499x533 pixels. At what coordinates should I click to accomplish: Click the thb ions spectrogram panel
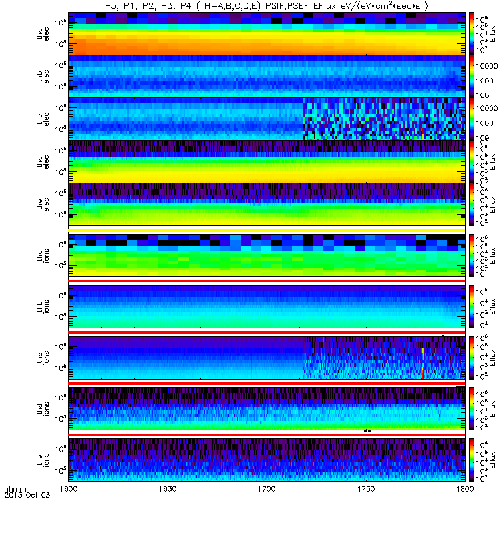[267, 306]
